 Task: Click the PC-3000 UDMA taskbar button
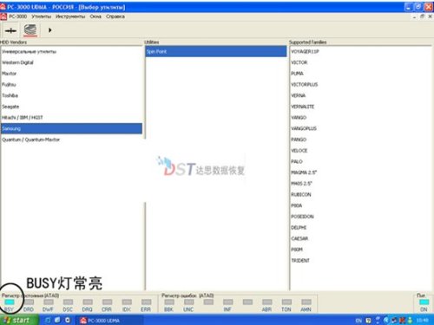point(110,321)
